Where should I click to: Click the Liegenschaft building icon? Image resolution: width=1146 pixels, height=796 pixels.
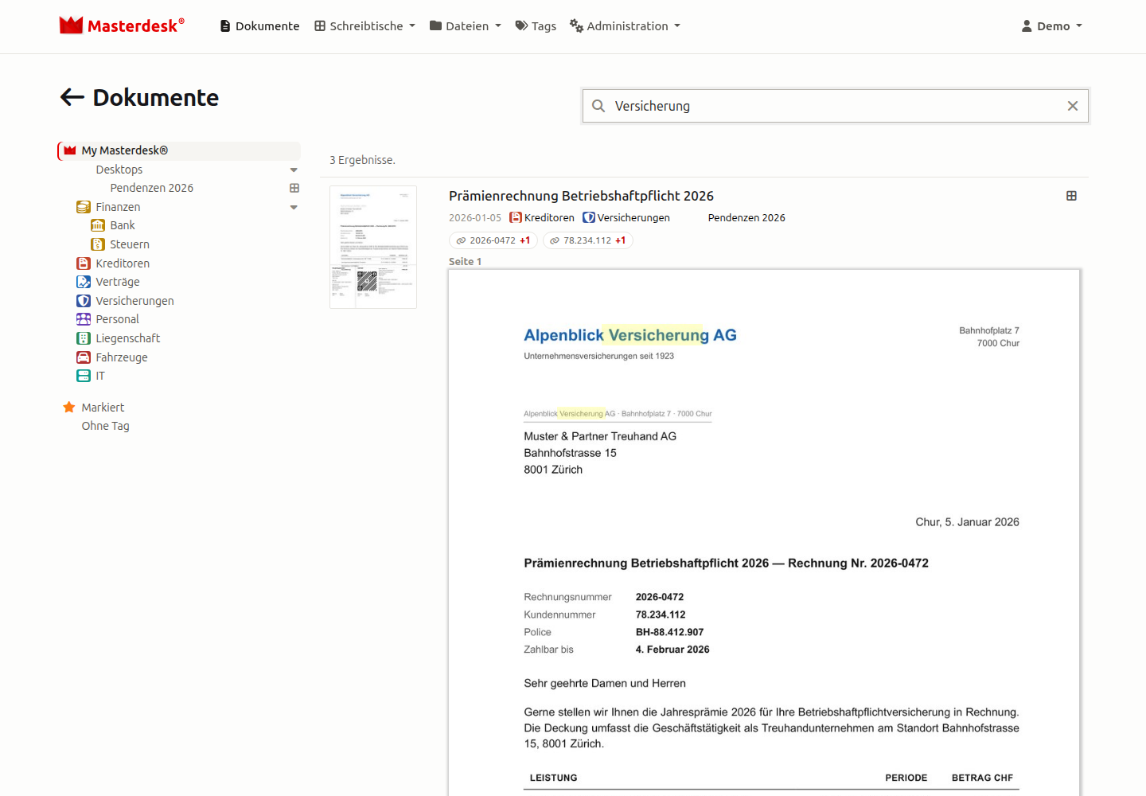(84, 338)
